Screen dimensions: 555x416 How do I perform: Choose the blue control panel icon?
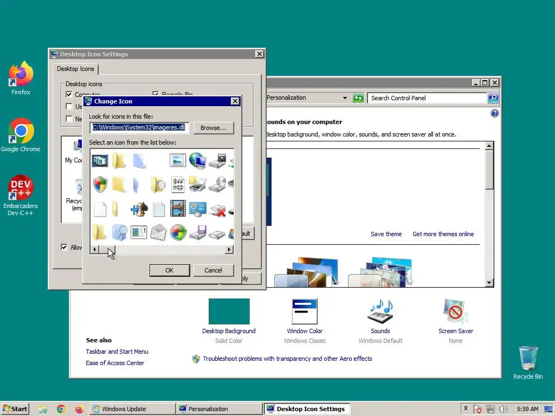pyautogui.click(x=197, y=209)
